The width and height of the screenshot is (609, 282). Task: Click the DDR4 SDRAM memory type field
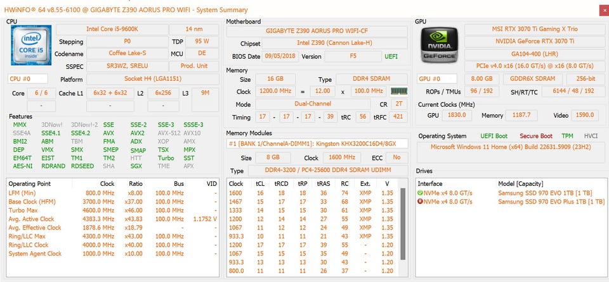click(x=372, y=79)
